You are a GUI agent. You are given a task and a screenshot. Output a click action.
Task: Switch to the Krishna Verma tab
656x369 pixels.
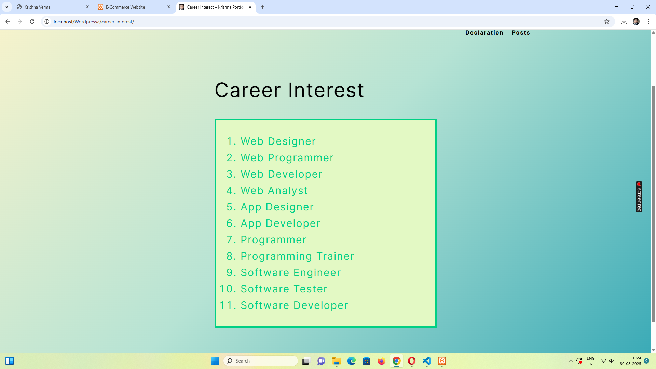coord(53,7)
